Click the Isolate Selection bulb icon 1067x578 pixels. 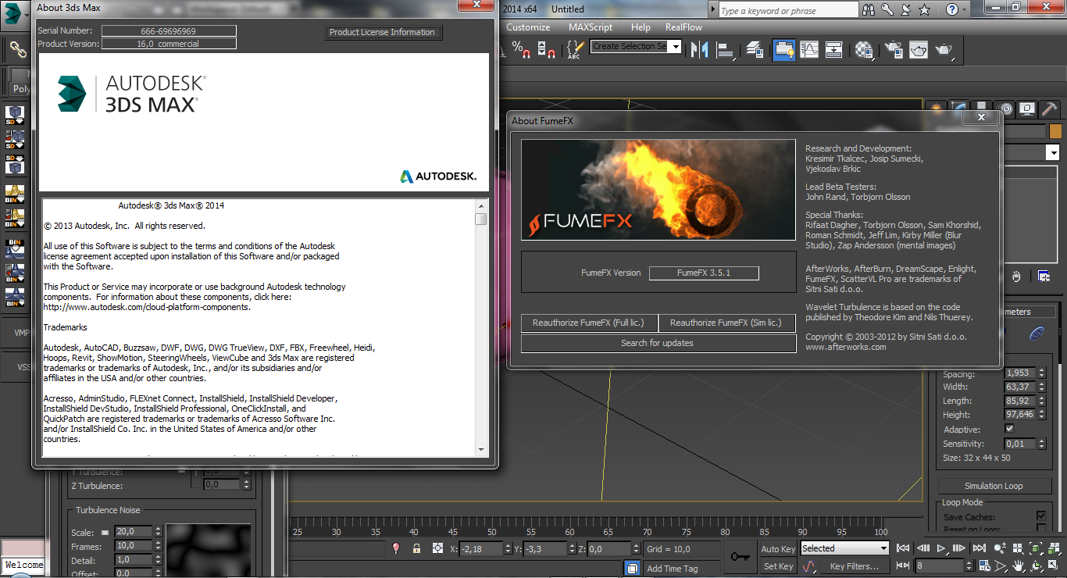pyautogui.click(x=396, y=549)
